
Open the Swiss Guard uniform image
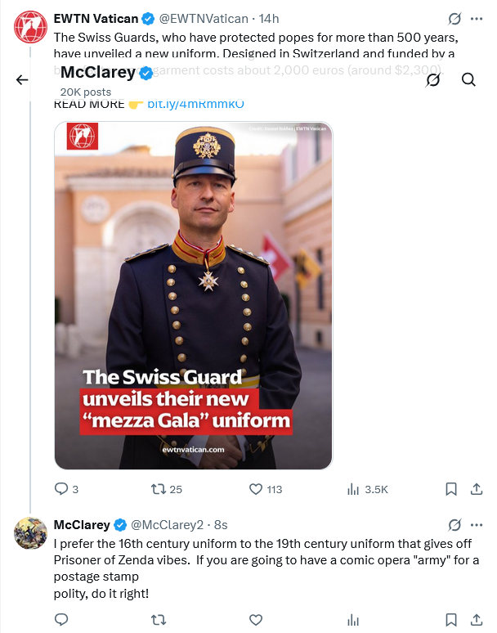193,294
